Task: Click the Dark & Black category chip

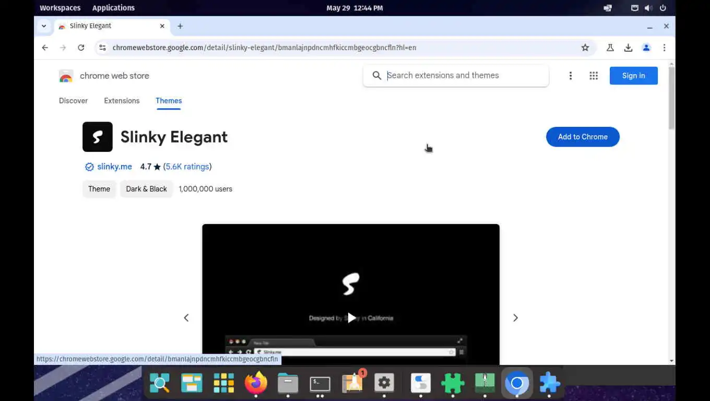Action: 146,189
